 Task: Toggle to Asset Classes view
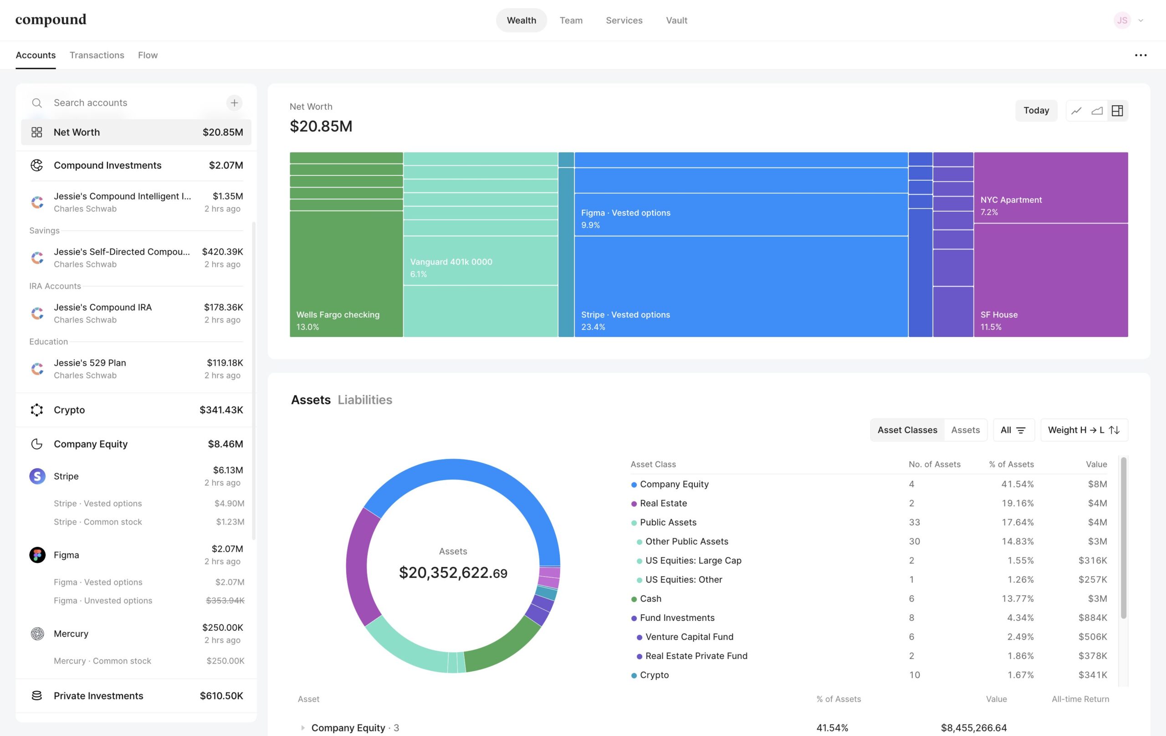pyautogui.click(x=907, y=430)
